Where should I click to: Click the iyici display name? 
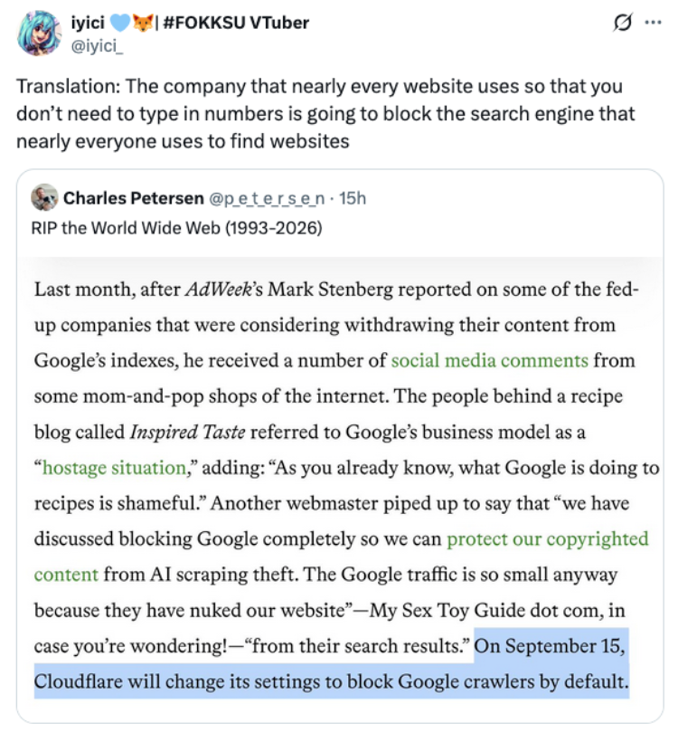point(88,23)
